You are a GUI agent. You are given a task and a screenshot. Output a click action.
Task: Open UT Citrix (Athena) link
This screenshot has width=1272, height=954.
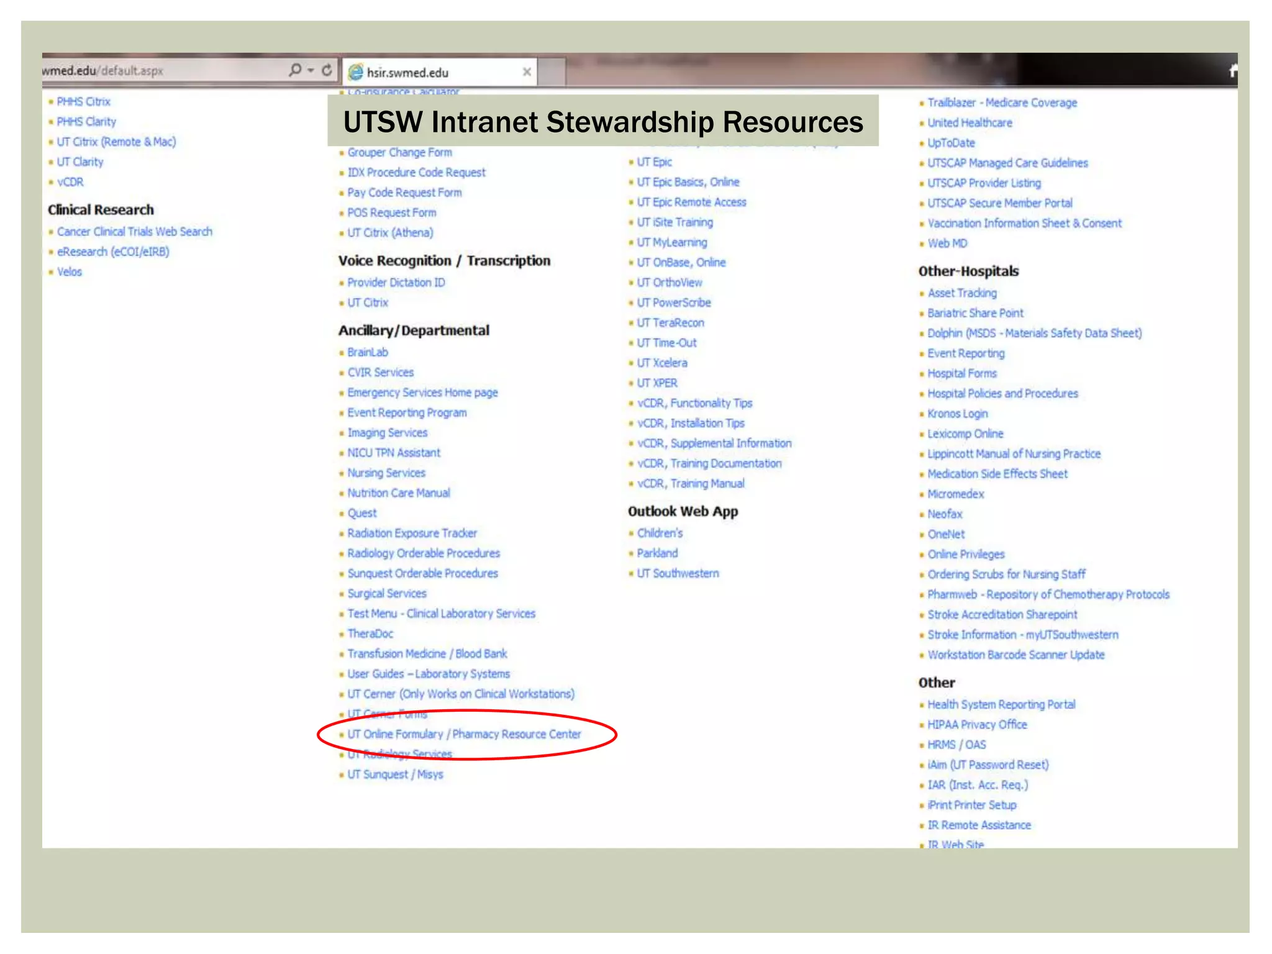[390, 232]
